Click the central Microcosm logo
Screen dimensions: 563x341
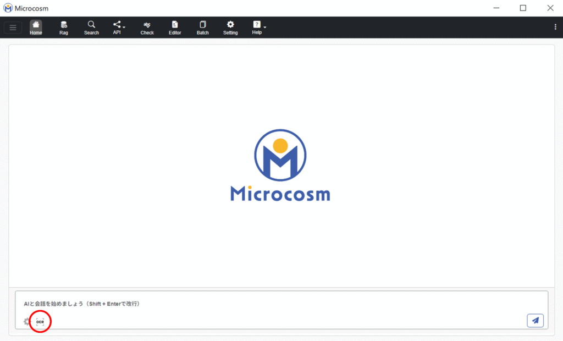(x=280, y=165)
